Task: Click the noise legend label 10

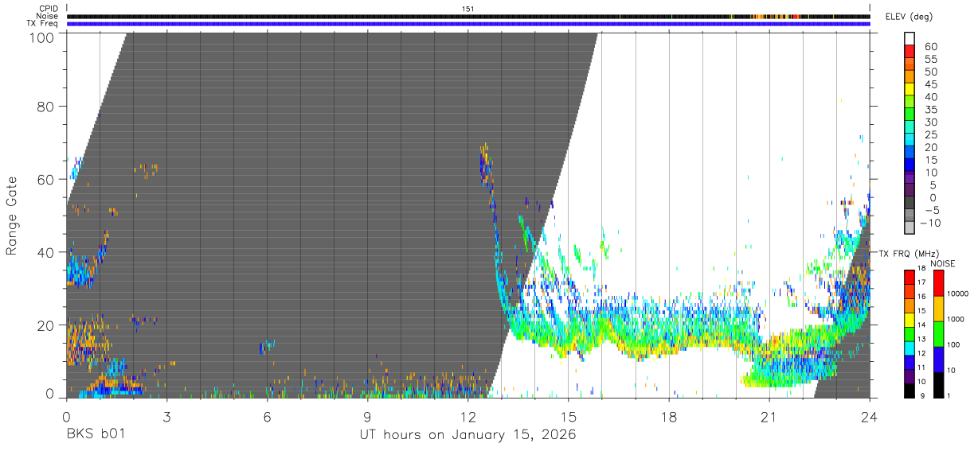Action: (x=951, y=371)
